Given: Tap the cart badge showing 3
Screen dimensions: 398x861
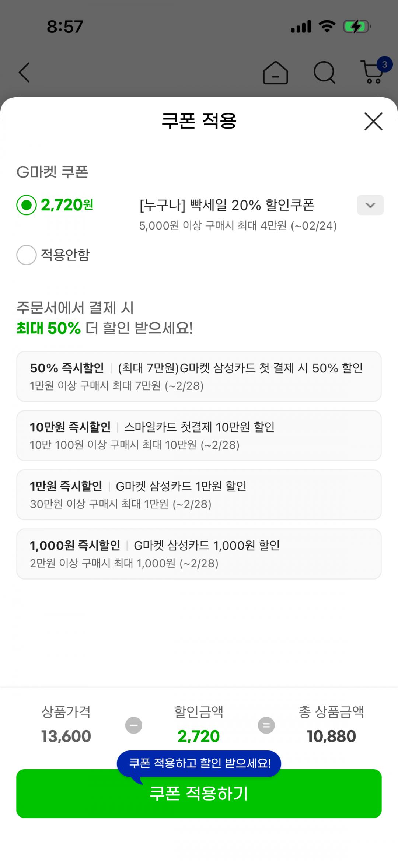Looking at the screenshot, I should click(384, 65).
